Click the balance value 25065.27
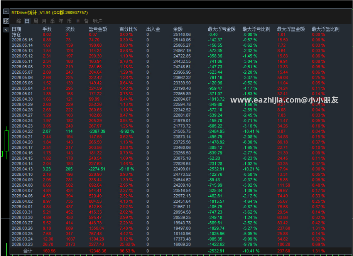 tap(182, 45)
